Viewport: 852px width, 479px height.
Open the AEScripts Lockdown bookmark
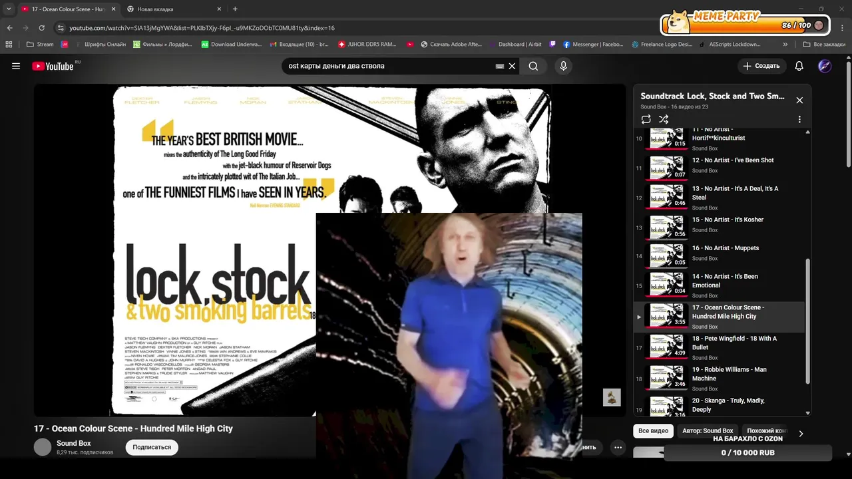click(x=730, y=45)
